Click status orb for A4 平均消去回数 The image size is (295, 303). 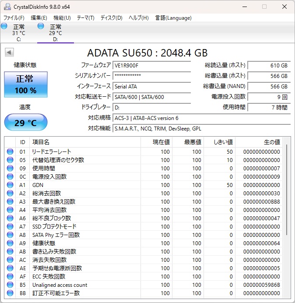(x=10, y=210)
